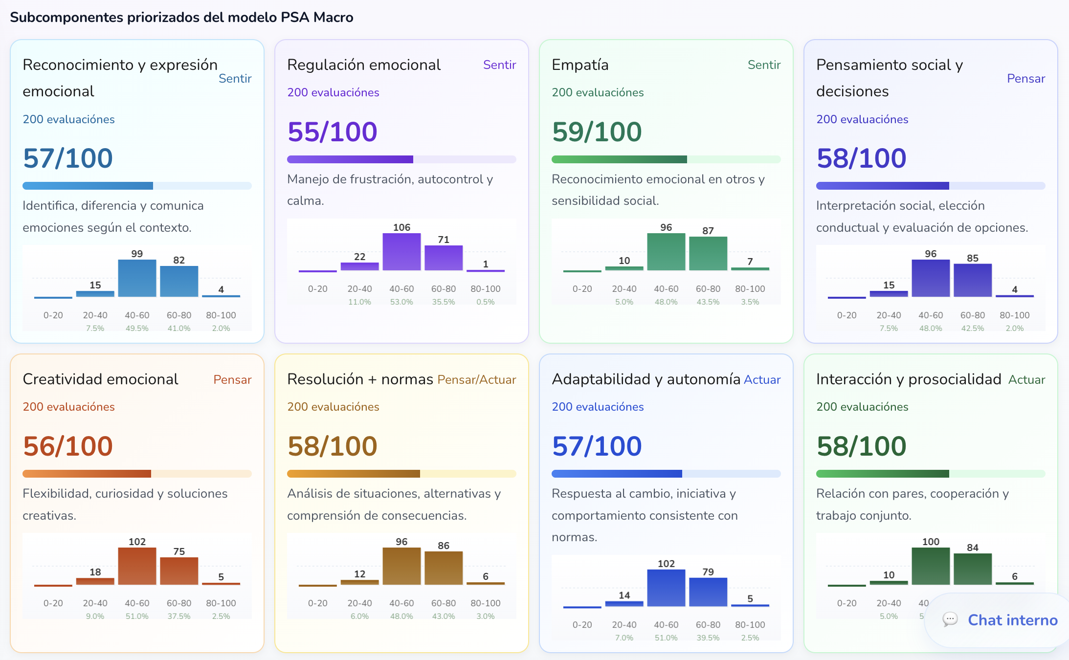Click the purple Regulación emocional score bar
This screenshot has width=1069, height=660.
401,159
